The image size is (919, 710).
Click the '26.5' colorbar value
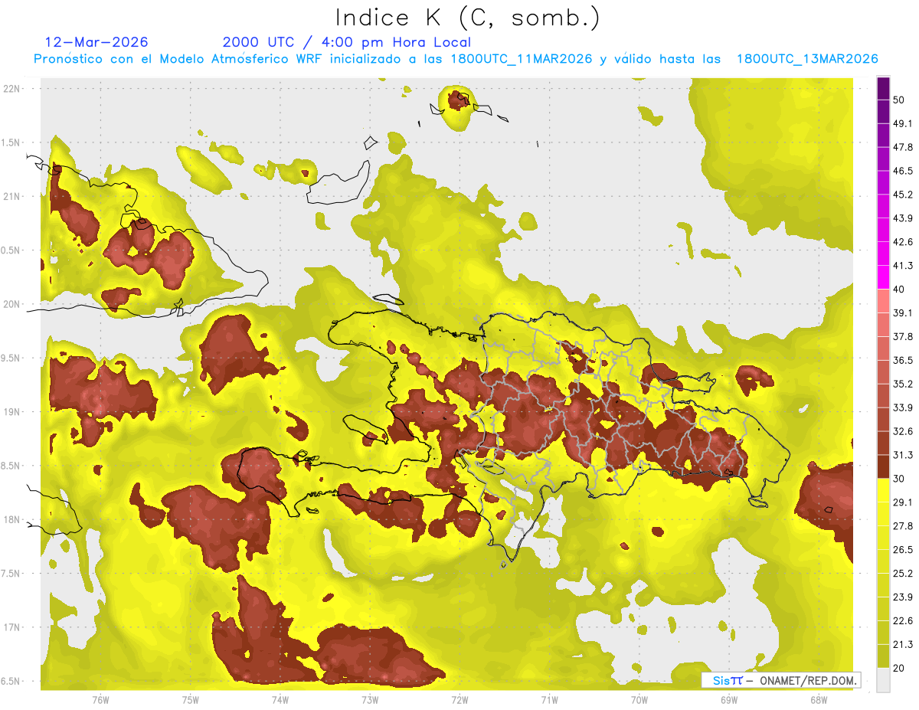click(904, 550)
